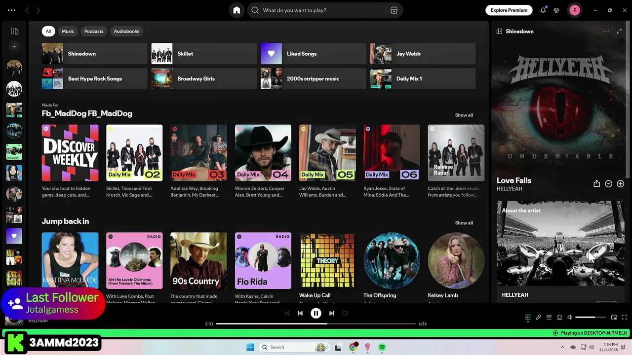Open notifications bell
The image size is (632, 355).
coord(543,10)
